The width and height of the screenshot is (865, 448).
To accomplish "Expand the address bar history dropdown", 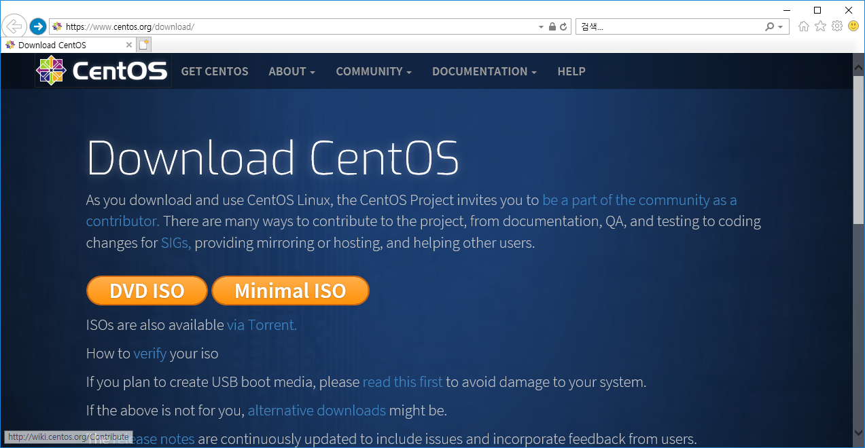I will click(x=542, y=26).
